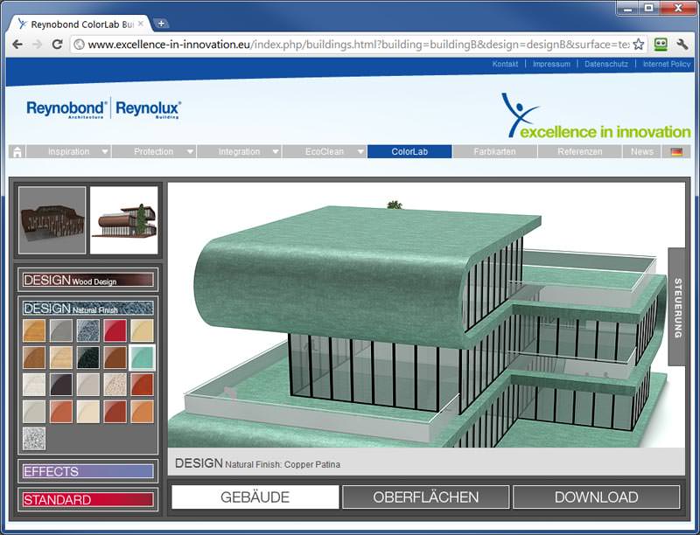
Task: Expand the Integration menu arrow
Action: [276, 151]
